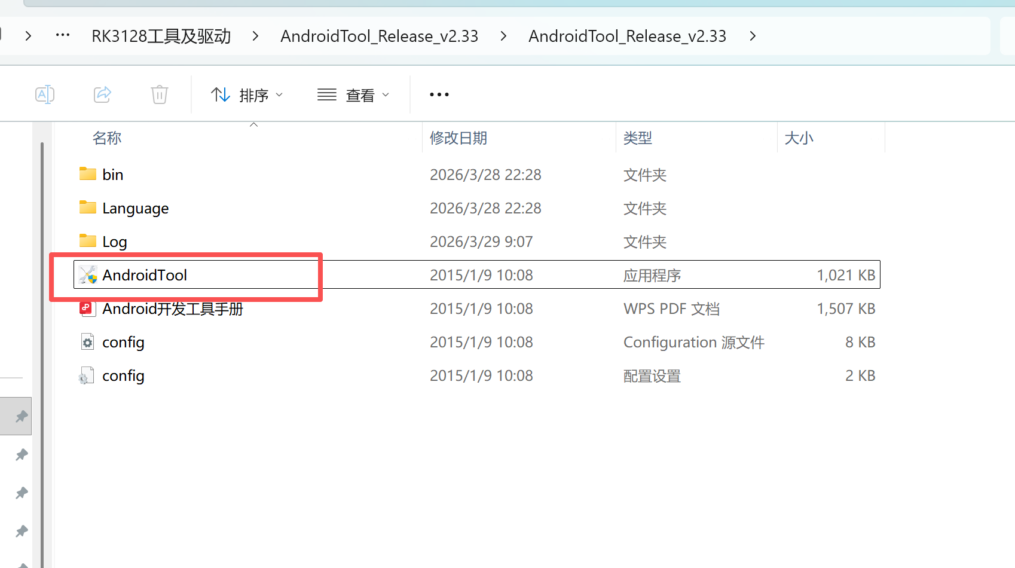Select the bin folder icon
Viewport: 1015px width, 568px height.
point(88,174)
